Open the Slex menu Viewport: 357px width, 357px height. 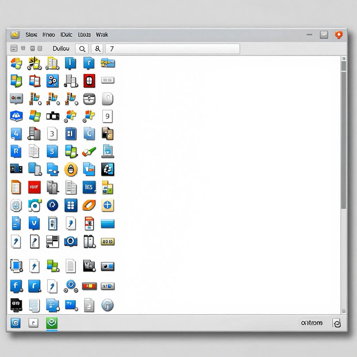click(31, 35)
